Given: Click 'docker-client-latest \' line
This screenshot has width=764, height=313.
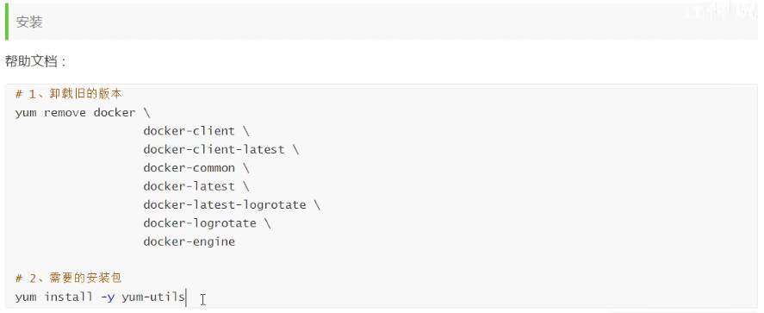Looking at the screenshot, I should tap(221, 150).
